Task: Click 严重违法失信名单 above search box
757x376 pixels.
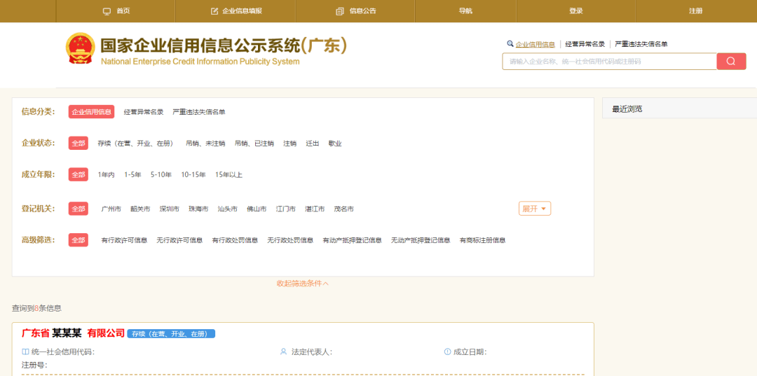Action: click(641, 44)
